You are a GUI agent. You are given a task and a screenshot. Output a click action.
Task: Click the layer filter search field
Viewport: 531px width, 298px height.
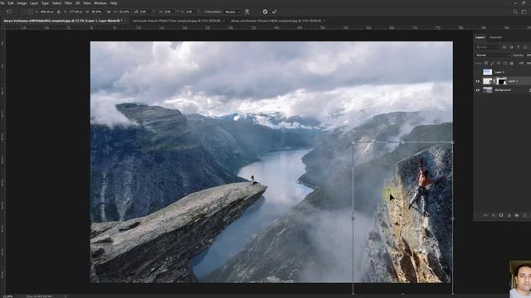coord(487,47)
